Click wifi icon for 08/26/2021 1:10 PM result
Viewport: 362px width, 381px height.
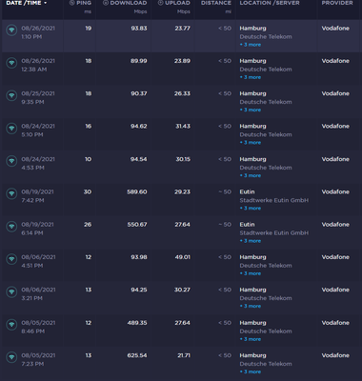pos(11,30)
